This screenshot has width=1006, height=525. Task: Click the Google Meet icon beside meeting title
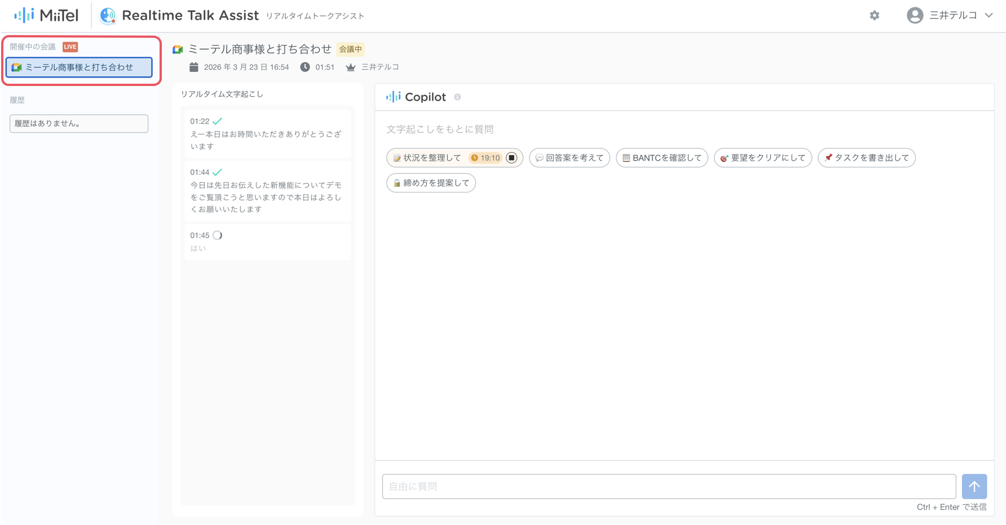(x=178, y=50)
